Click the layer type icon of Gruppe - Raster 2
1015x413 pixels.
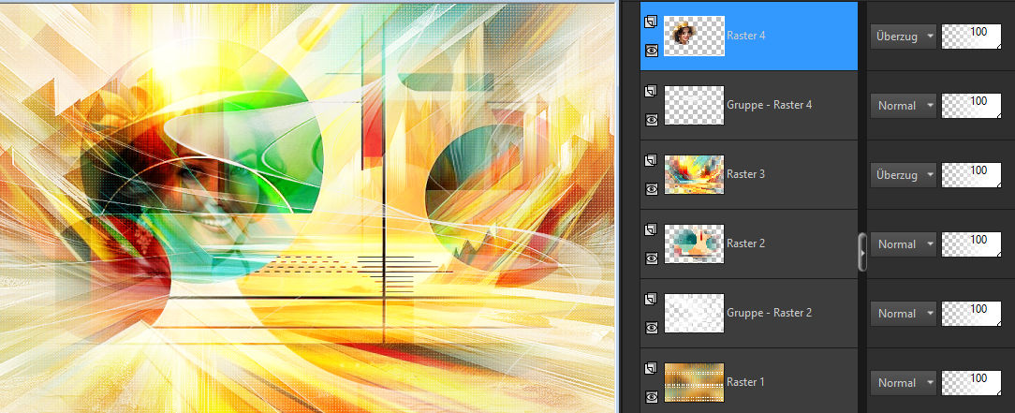(x=651, y=299)
